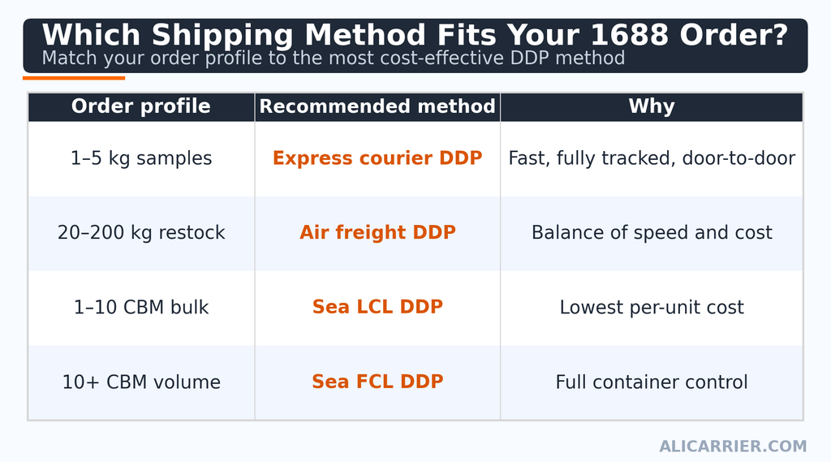Click the 'Lowest per-unit cost' cell
Image resolution: width=831 pixels, height=462 pixels.
pos(652,308)
